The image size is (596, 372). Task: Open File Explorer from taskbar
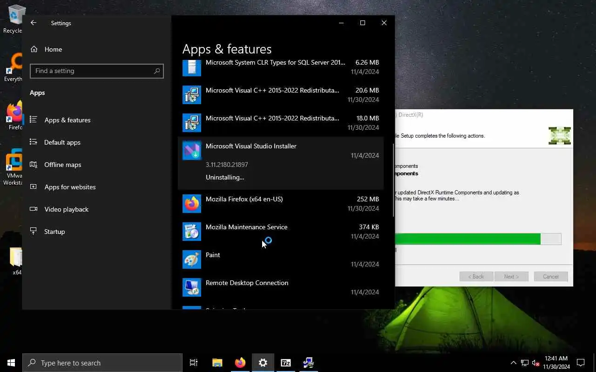(217, 363)
